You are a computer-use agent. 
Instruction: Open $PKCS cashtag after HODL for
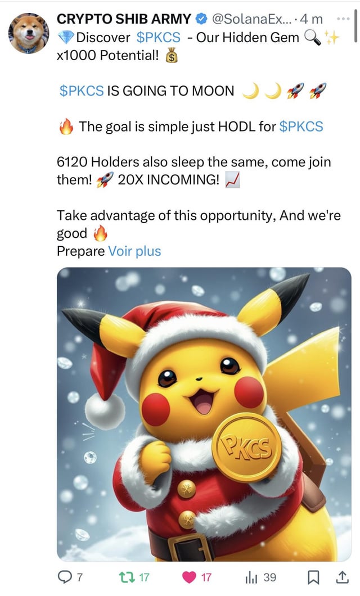(301, 126)
